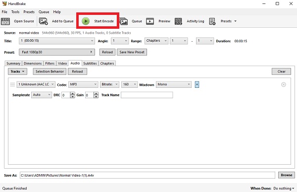Decrease DRC value with down arrow
This screenshot has height=192, width=297.
point(73,96)
